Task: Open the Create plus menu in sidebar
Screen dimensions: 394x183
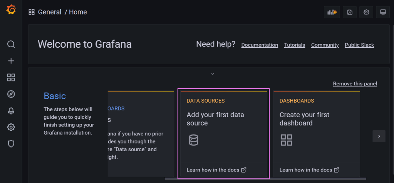Action: tap(11, 61)
